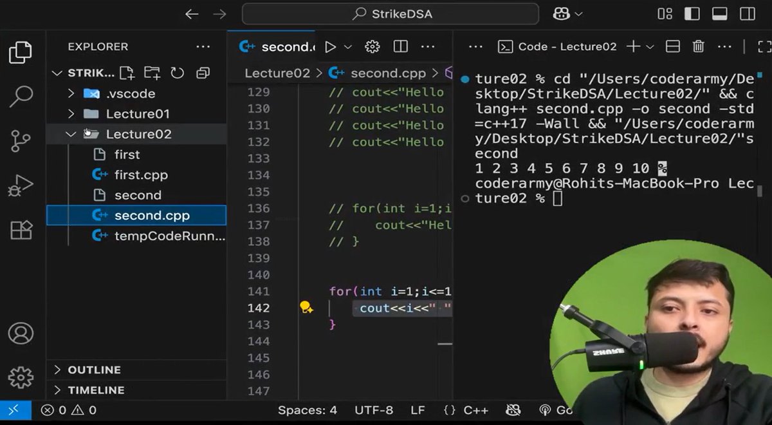Go back with the left arrow

pos(192,14)
